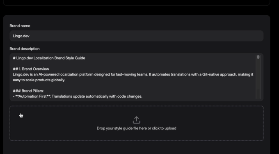
Task: Click the 'easy to scale products globally.' line
Action: [39, 80]
